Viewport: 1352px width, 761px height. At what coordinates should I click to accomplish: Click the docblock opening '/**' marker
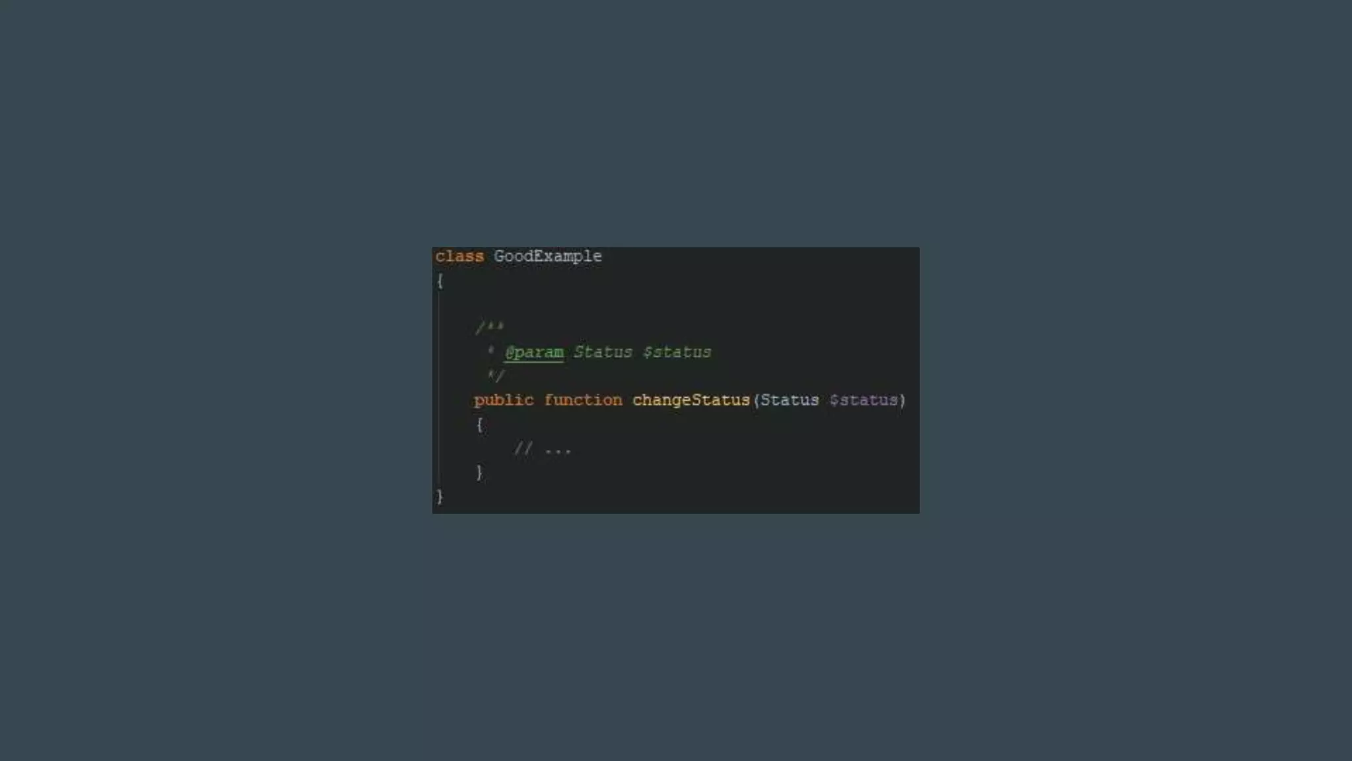click(490, 327)
